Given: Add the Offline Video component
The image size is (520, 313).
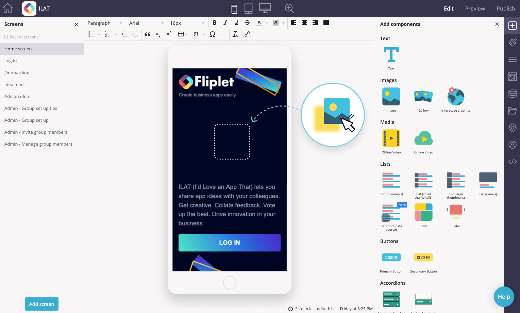Looking at the screenshot, I should coord(391,142).
